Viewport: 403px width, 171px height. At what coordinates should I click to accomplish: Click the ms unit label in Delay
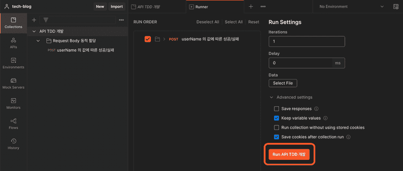point(338,63)
